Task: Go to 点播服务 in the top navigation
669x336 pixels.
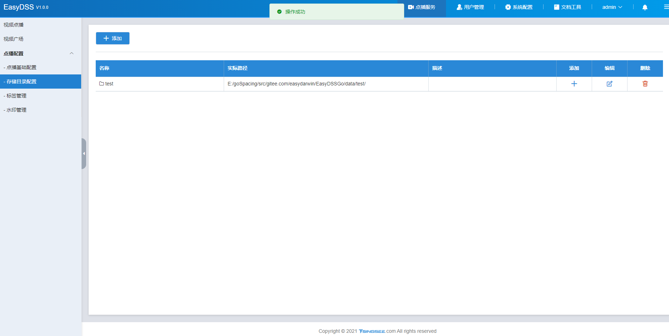Action: click(x=422, y=7)
